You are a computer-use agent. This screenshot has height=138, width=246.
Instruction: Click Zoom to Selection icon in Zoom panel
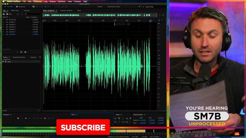(x=126, y=122)
